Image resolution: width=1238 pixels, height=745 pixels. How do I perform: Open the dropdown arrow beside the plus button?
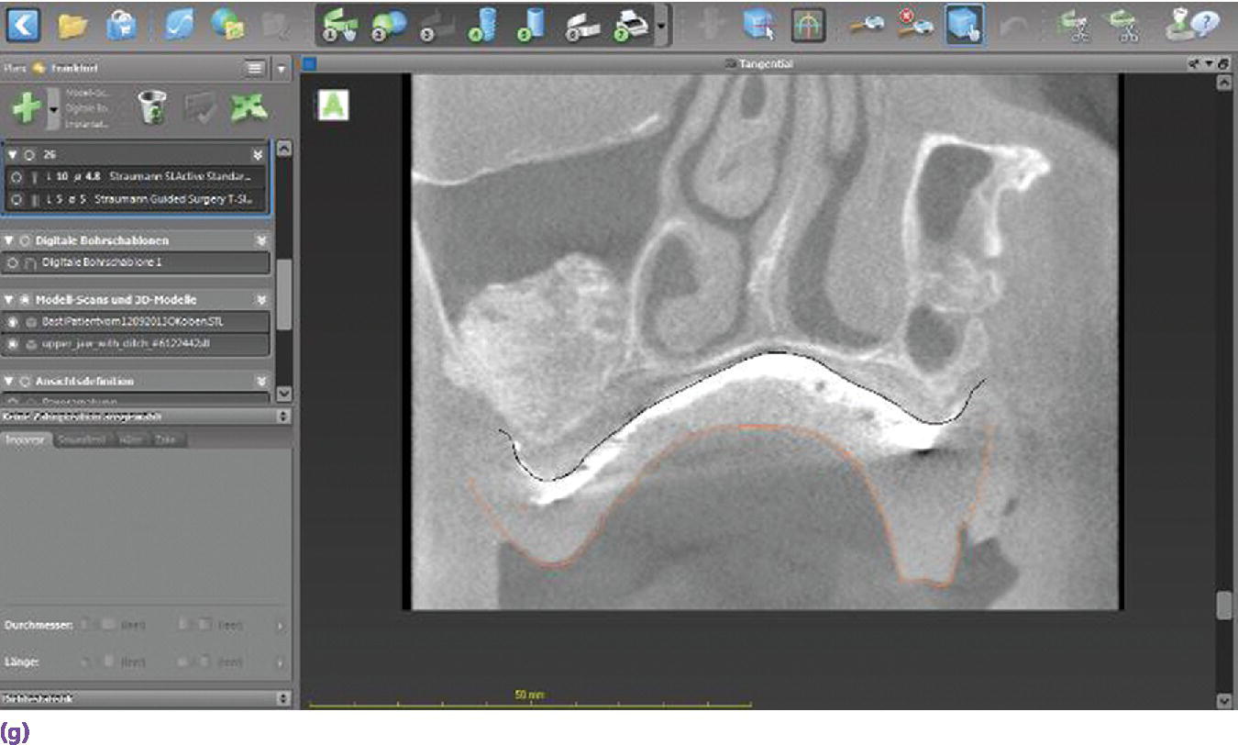pos(53,108)
